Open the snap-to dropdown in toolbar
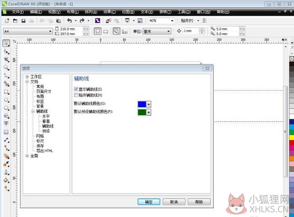This screenshot has width=294, height=217. (x=198, y=21)
